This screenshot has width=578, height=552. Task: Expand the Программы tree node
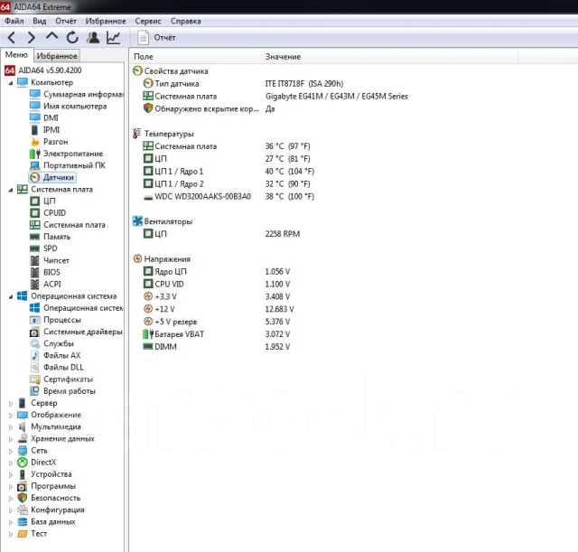pos(11,486)
